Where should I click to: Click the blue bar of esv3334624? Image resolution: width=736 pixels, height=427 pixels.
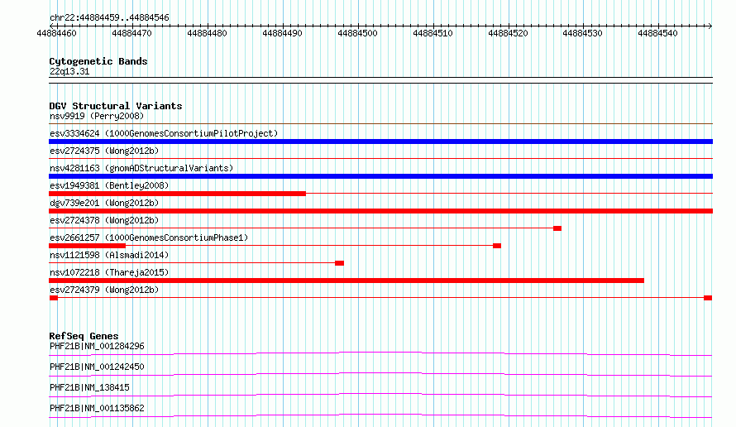(x=380, y=142)
